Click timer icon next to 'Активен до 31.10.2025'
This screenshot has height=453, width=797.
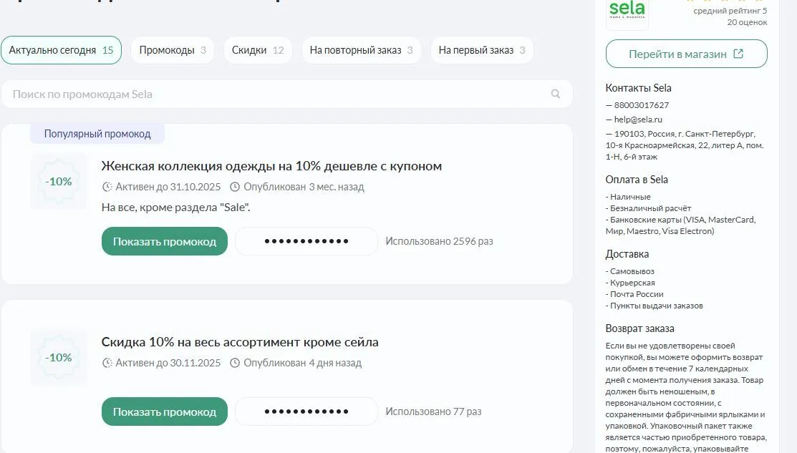point(107,187)
